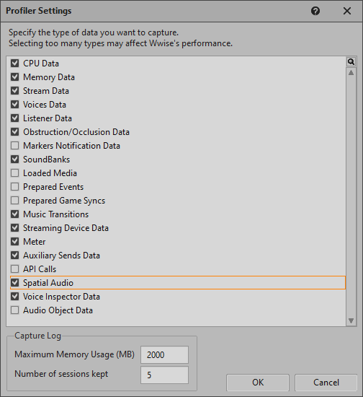Uncheck the Voice Inspector Data checkbox
363x397 pixels.
tap(14, 296)
